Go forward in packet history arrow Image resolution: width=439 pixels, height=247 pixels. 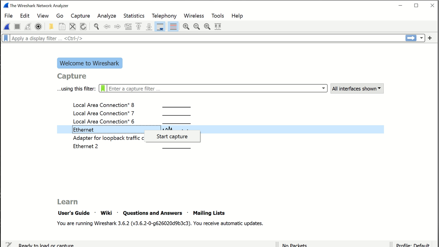117,27
